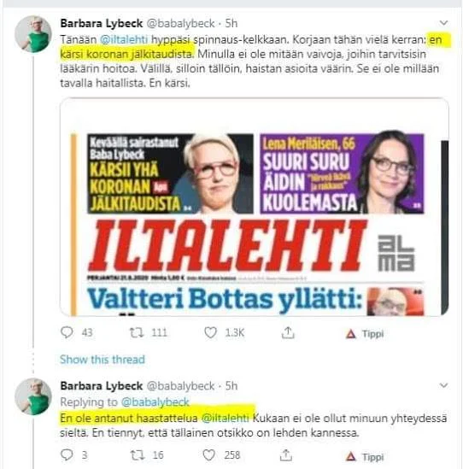Open the @iltalehti mention in first tweet
The width and height of the screenshot is (463, 469).
pyautogui.click(x=124, y=40)
